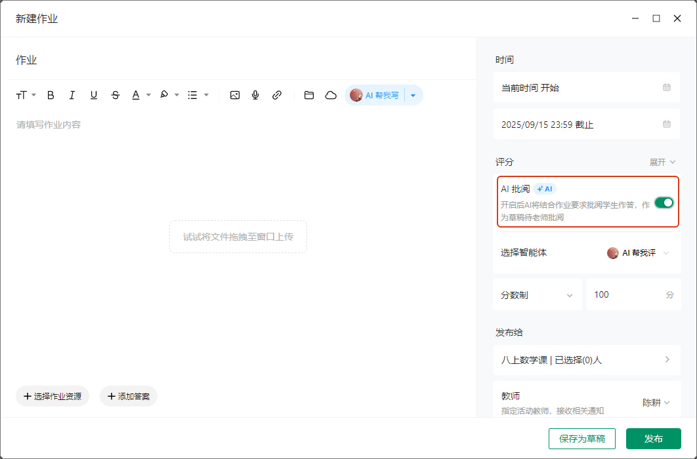The height and width of the screenshot is (459, 697).
Task: Open 八上数学课 recipient selection
Action: (586, 359)
